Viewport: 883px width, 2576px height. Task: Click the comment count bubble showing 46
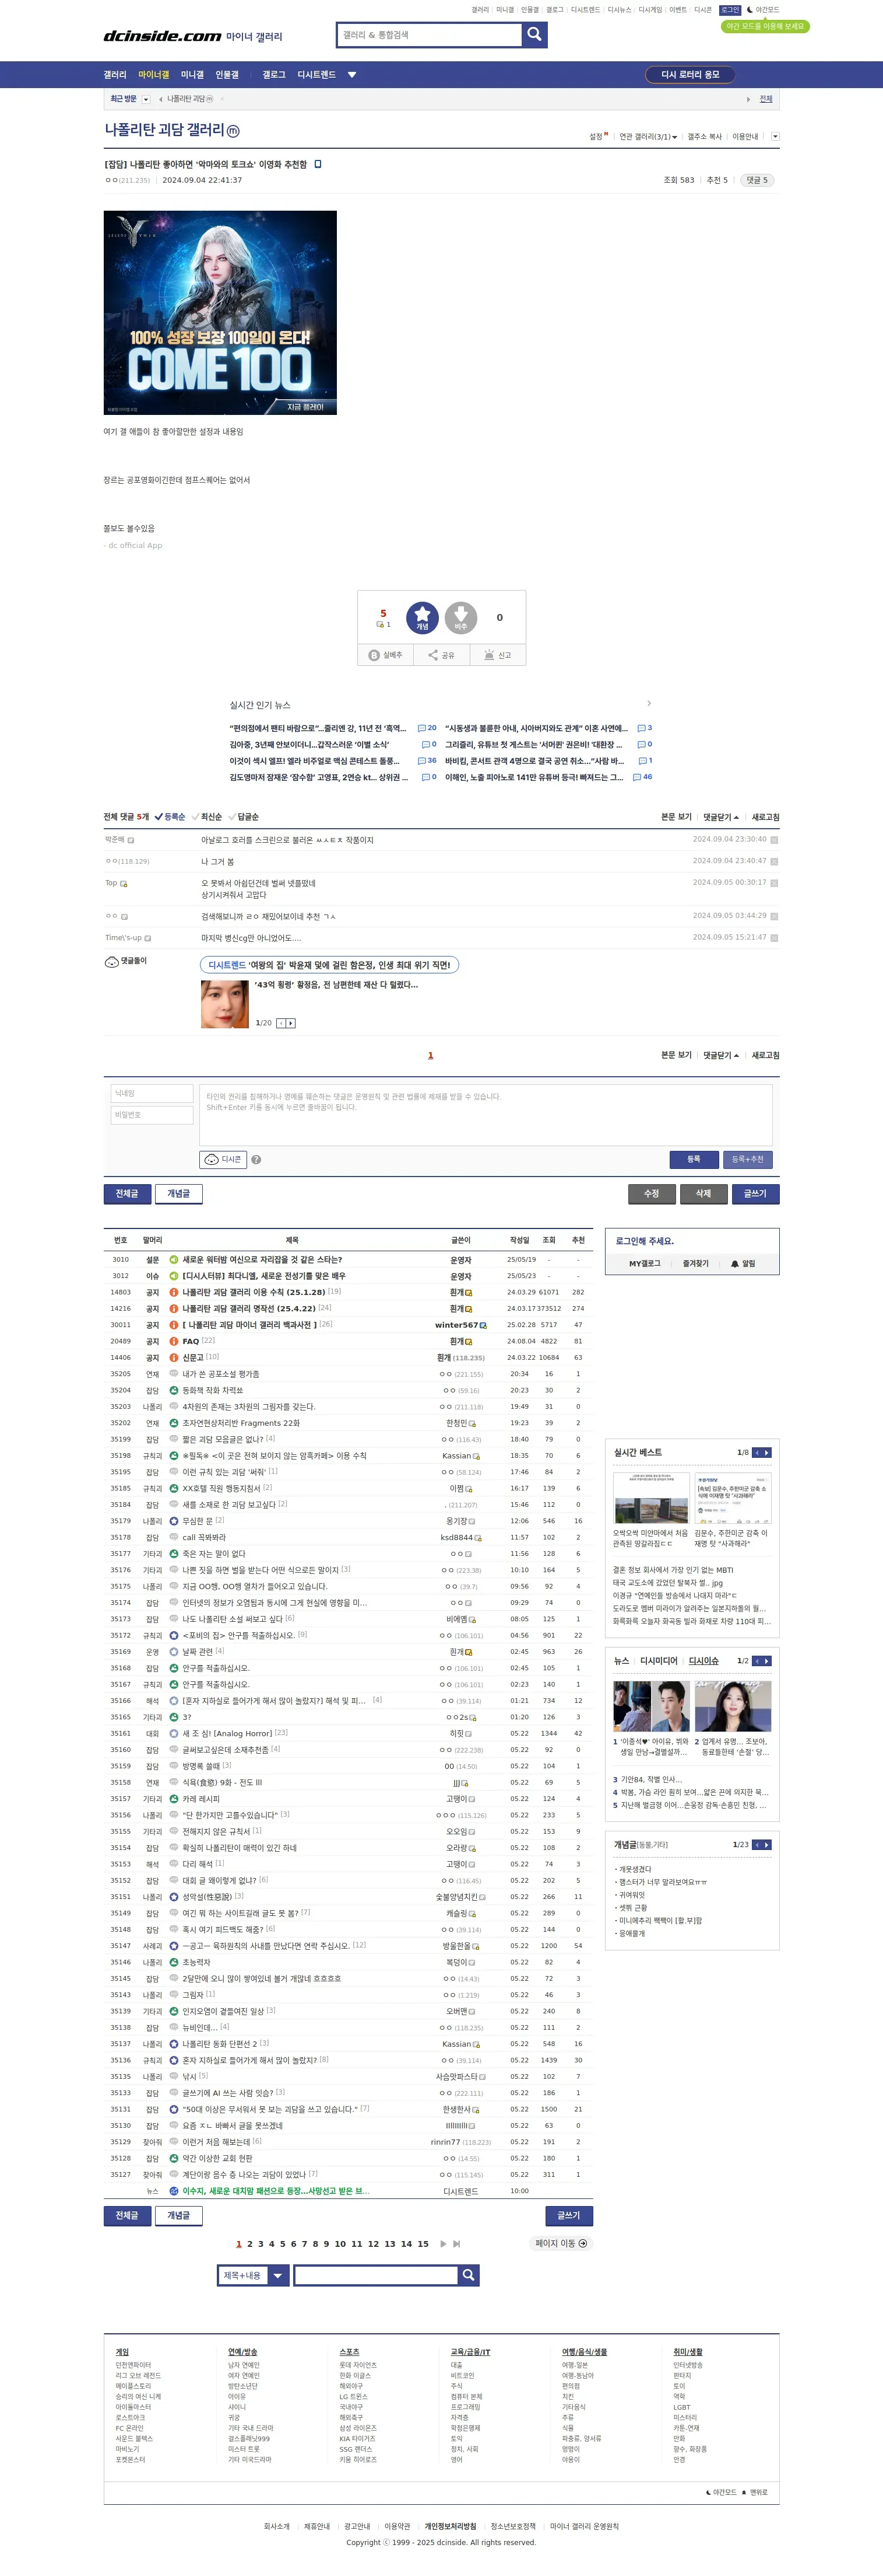[x=642, y=777]
